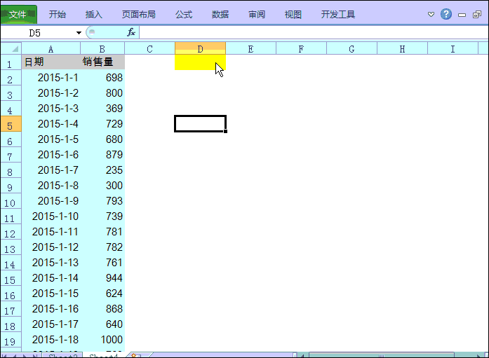
Task: Select row 19 header
Action: [x=11, y=340]
